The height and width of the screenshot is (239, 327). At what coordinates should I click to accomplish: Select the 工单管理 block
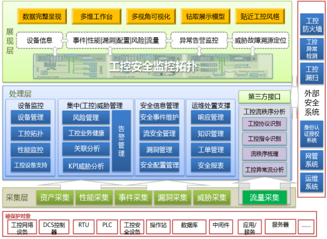[x=211, y=150]
